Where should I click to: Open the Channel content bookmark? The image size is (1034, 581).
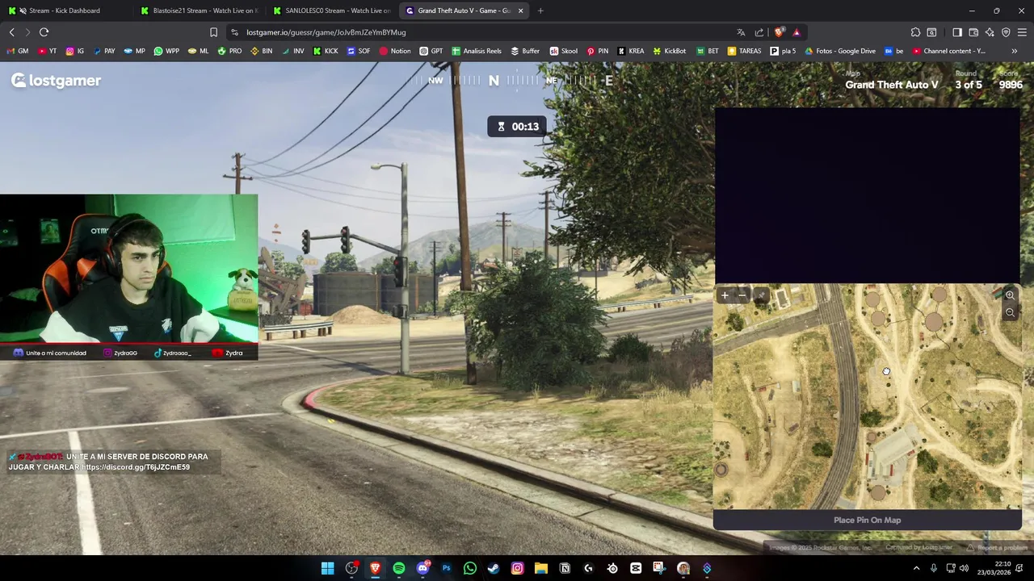point(948,51)
